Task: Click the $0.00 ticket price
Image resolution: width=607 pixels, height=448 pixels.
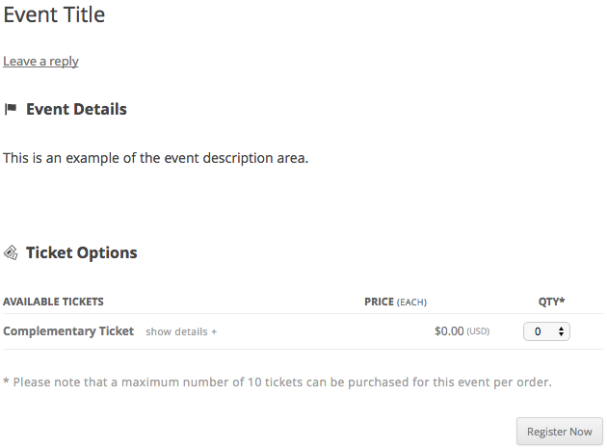Action: point(449,330)
